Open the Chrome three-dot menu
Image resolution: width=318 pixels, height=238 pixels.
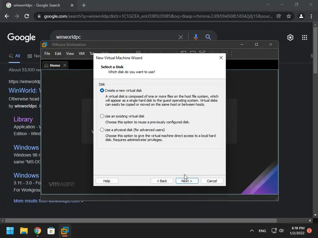click(311, 16)
